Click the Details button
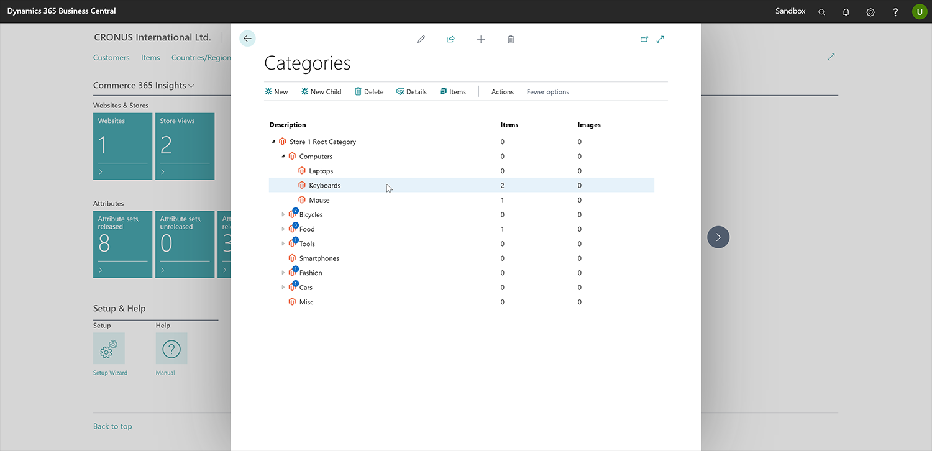Screen dimensions: 932x451 (411, 92)
